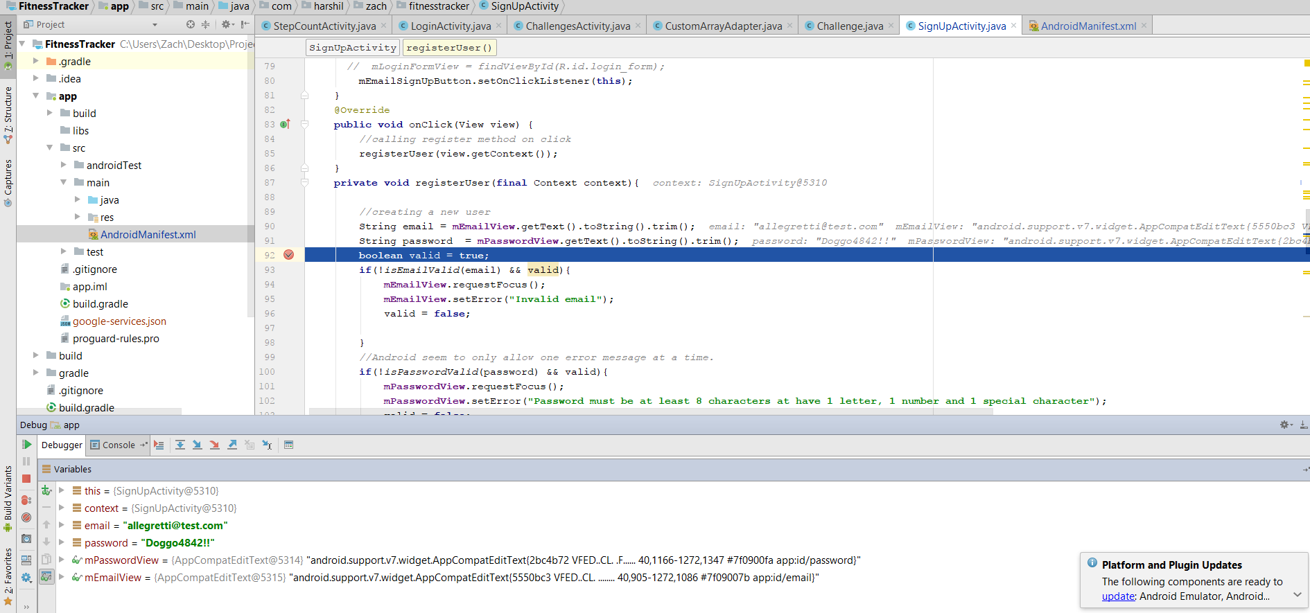1310x613 pixels.
Task: Collapse the app module node
Action: [36, 96]
